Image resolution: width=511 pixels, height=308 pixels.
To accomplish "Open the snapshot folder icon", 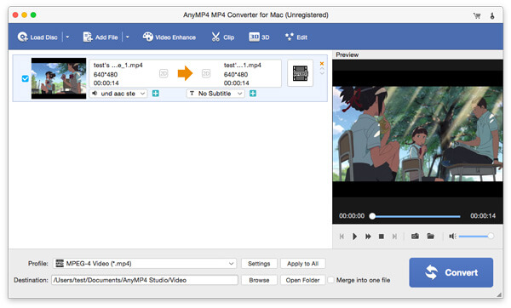I will point(430,236).
